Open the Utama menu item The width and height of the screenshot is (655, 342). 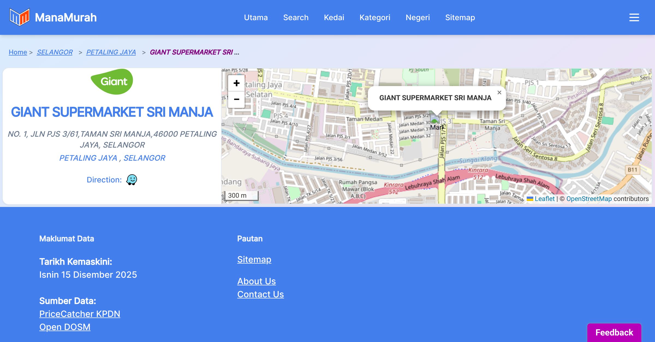[x=256, y=17]
